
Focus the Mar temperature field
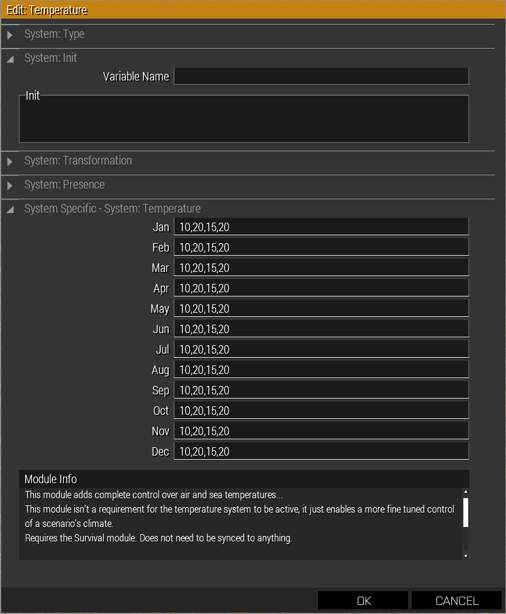321,268
